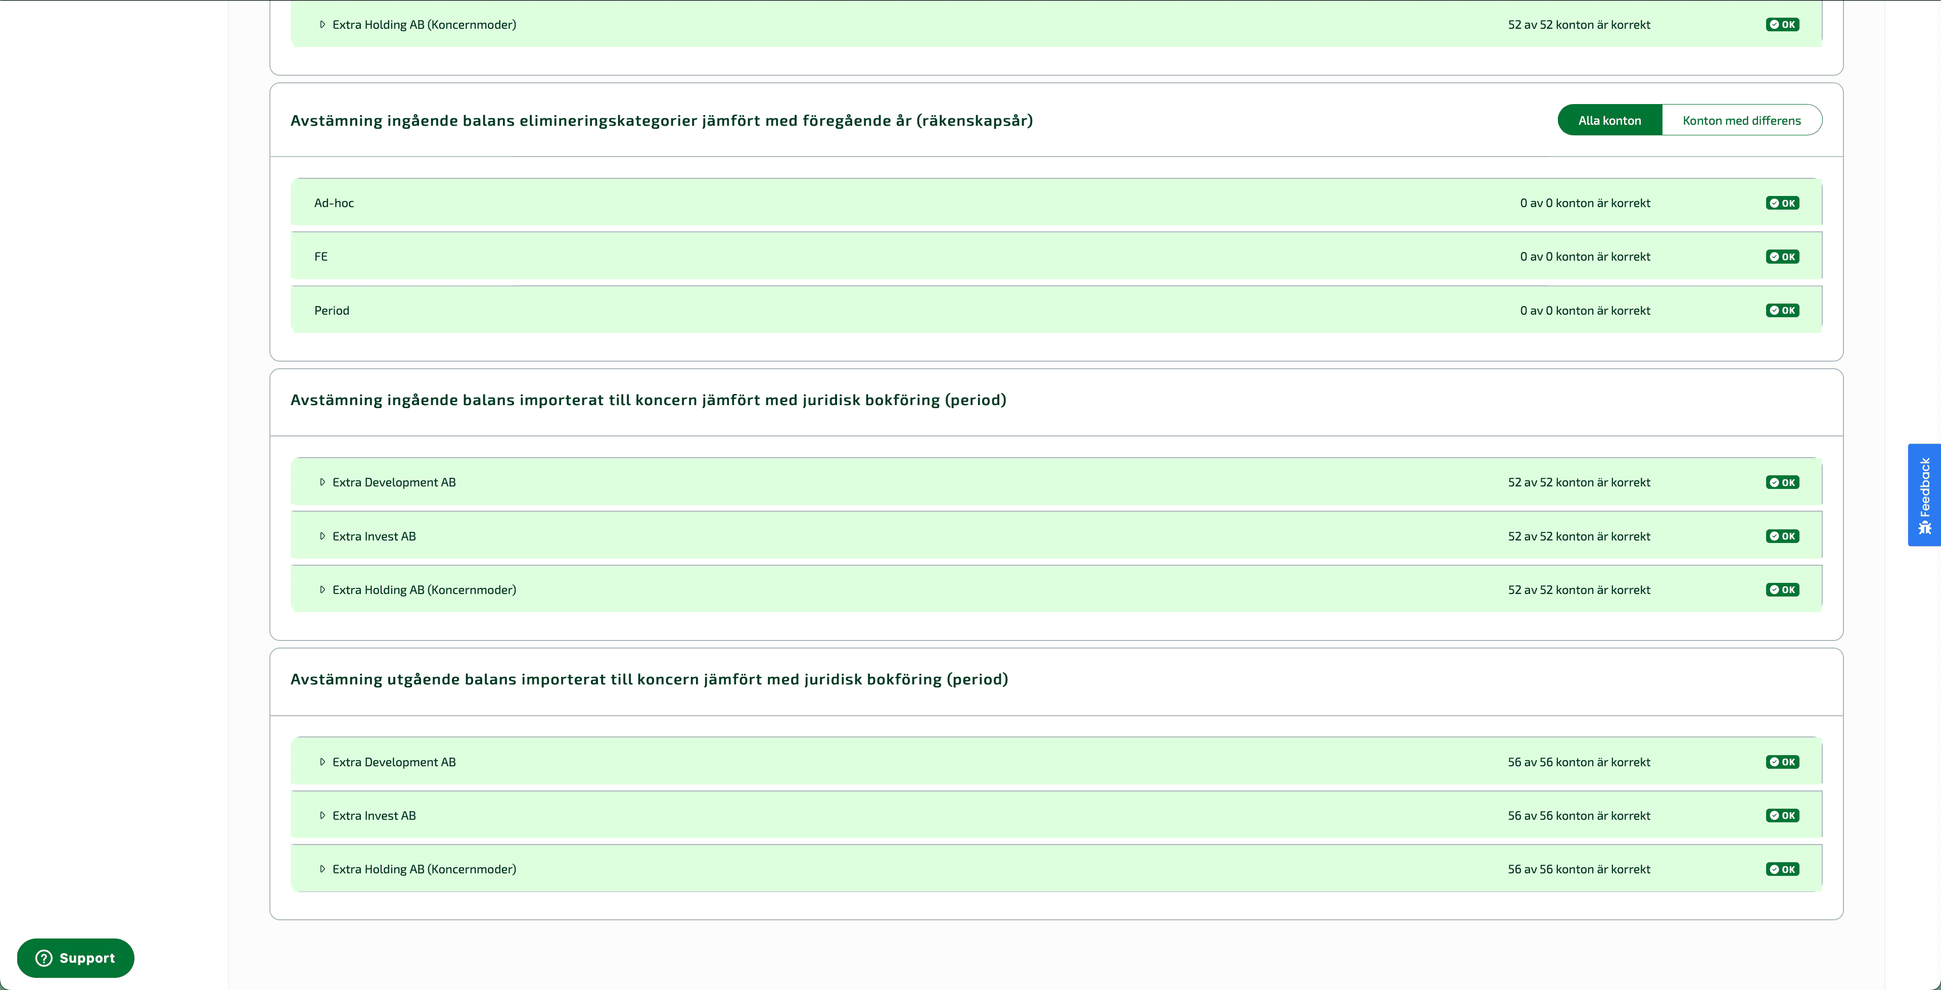Click '56 av 56 konton är korrekt' for Extra Development AB
This screenshot has height=990, width=1941.
[x=1579, y=762]
